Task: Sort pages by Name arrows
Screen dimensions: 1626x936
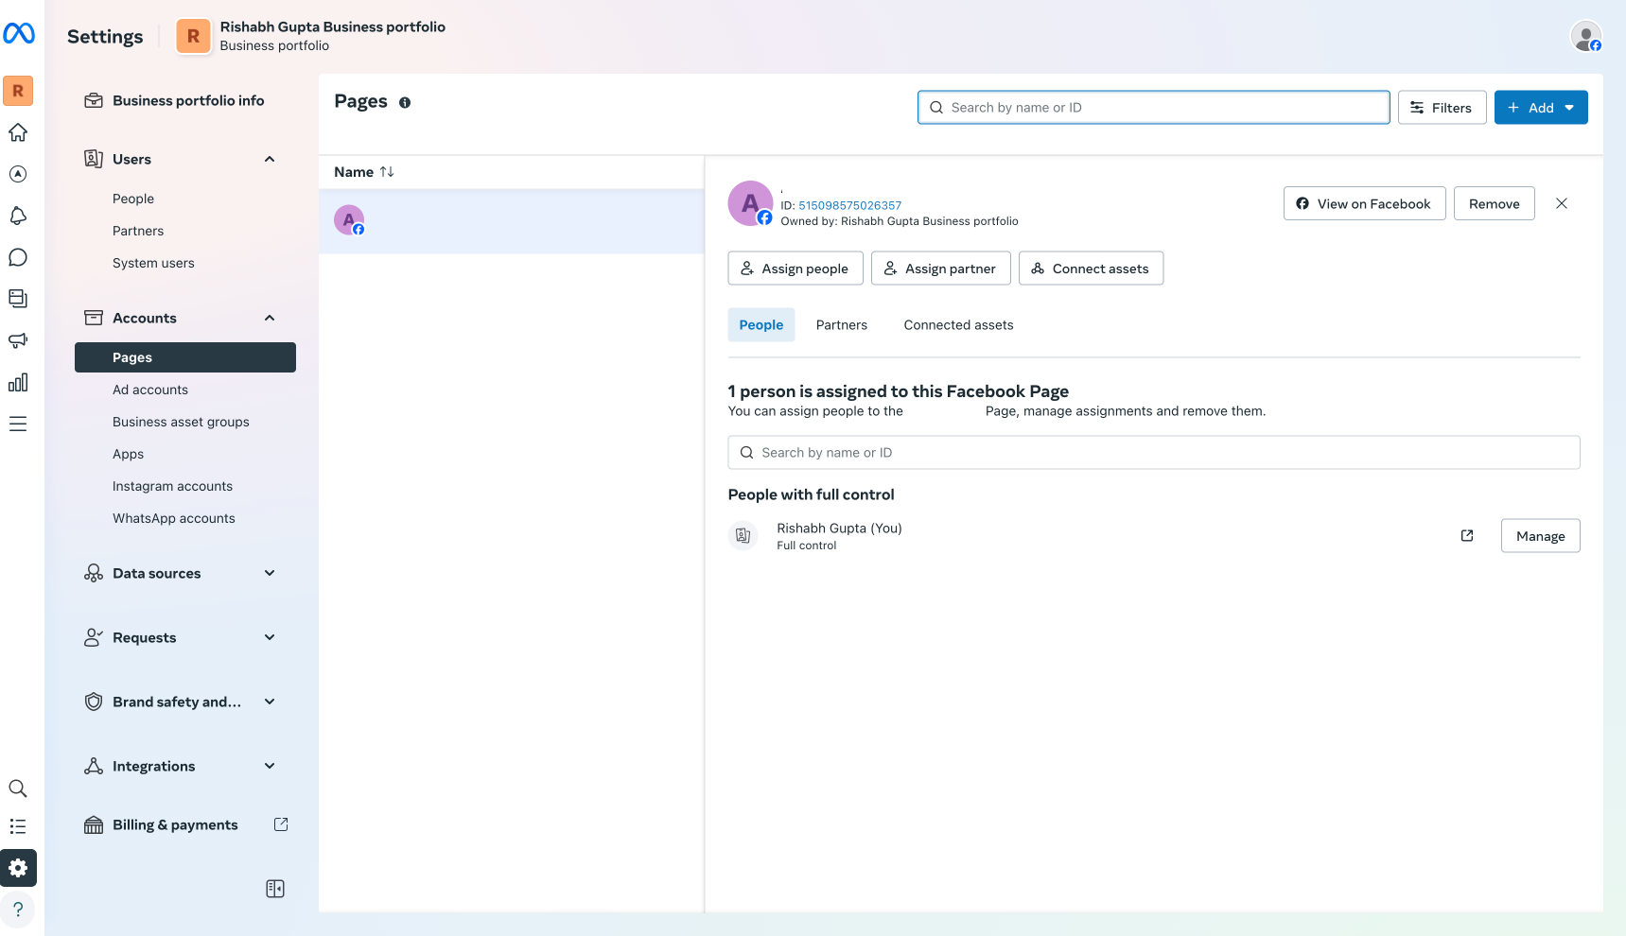Action: point(387,172)
